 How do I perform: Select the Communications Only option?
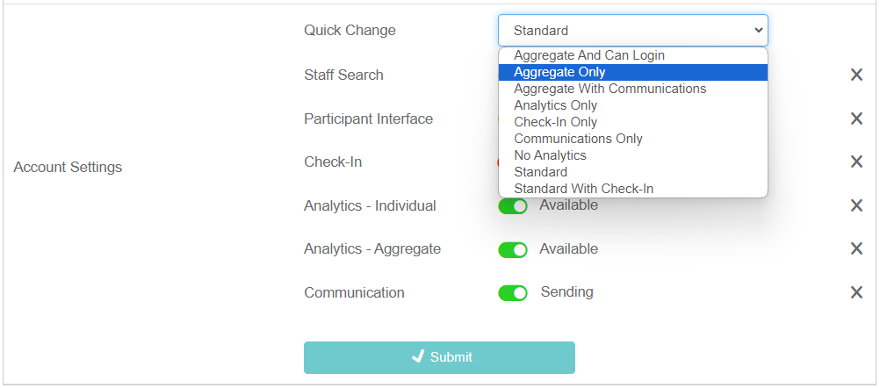578,139
